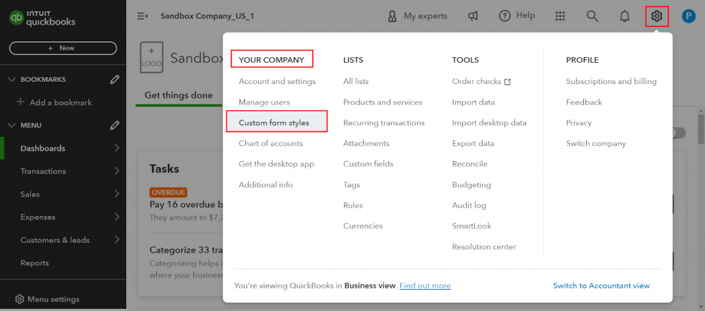Image resolution: width=705 pixels, height=311 pixels.
Task: Open Budgeting tool
Action: tap(472, 184)
